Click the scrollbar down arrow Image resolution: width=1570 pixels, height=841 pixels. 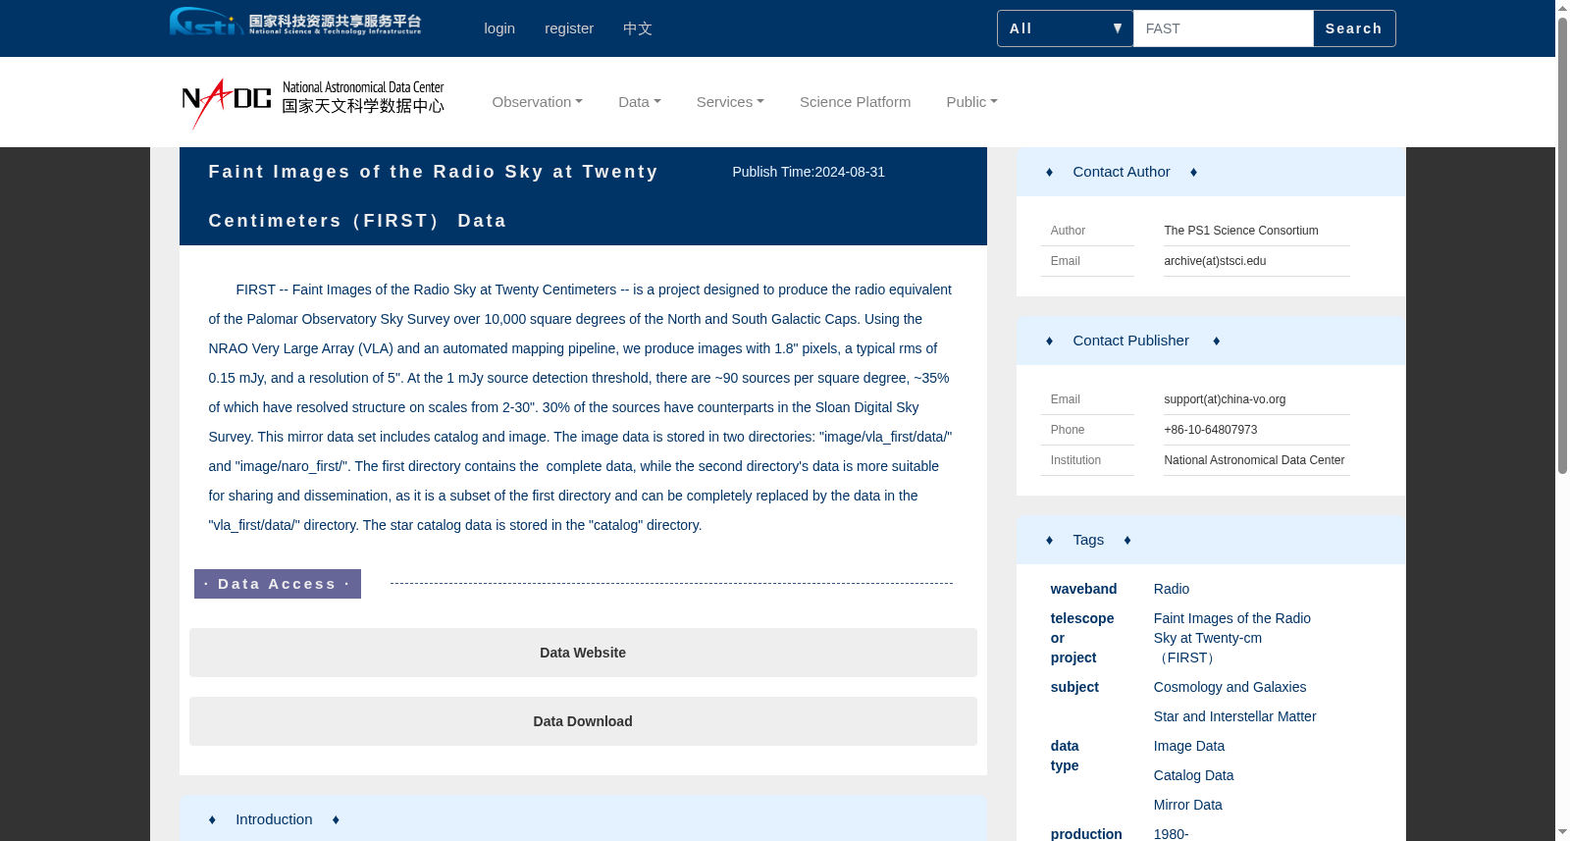(1562, 833)
